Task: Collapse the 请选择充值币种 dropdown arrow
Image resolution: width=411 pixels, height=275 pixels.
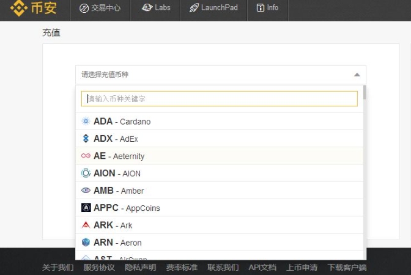Action: click(x=357, y=75)
